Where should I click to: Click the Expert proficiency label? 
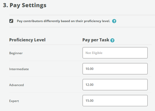pos(14,101)
